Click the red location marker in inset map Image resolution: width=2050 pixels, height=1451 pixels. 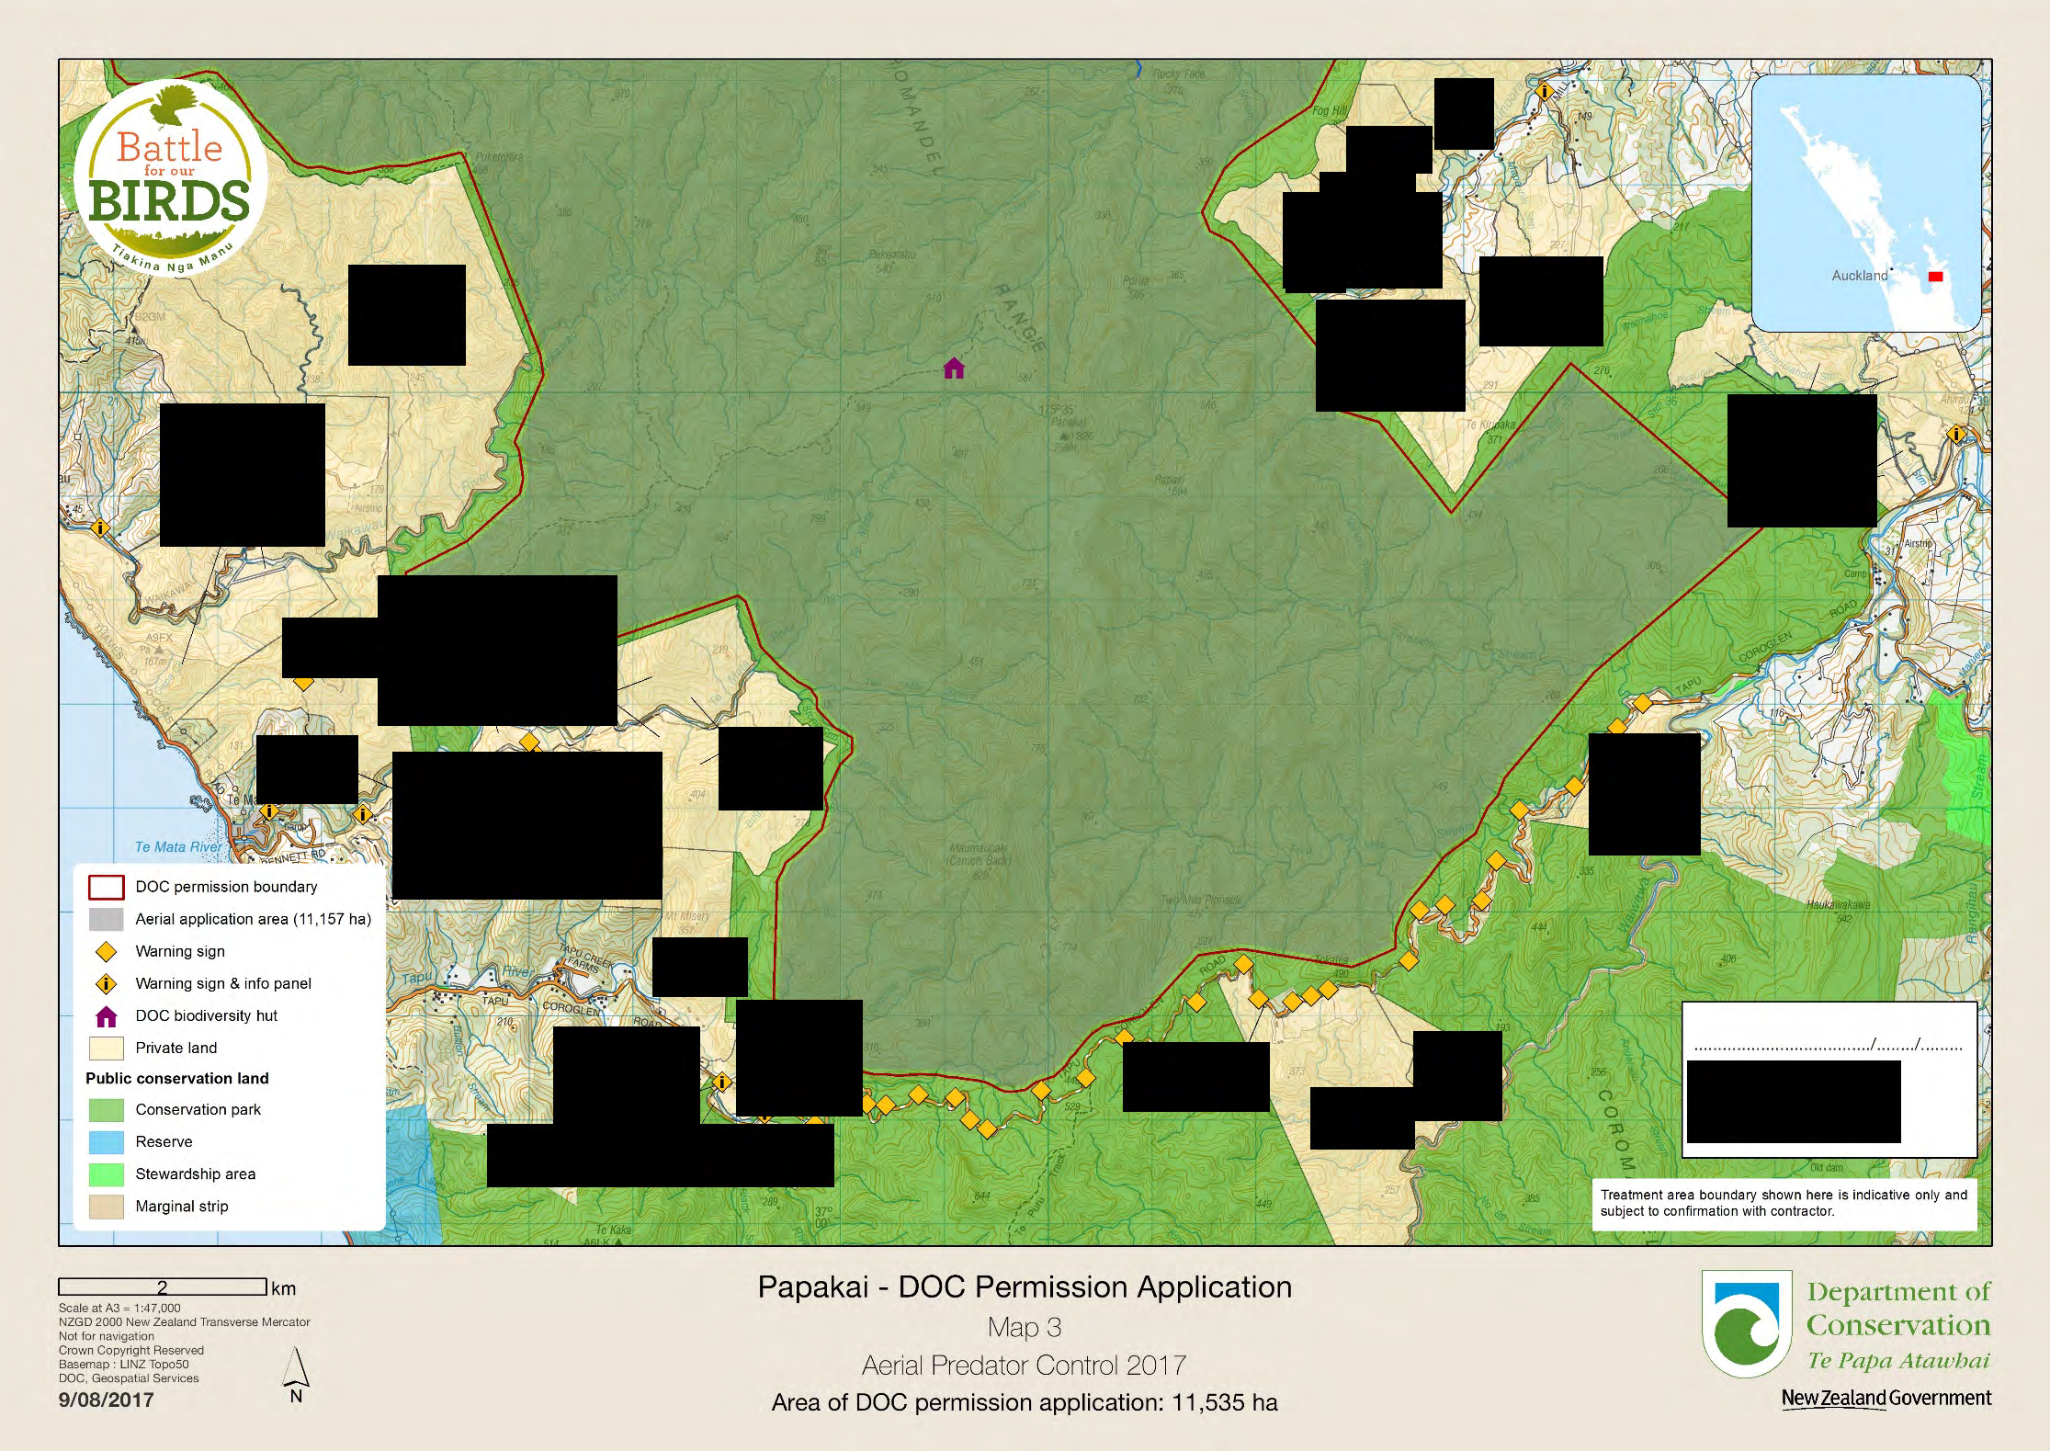1935,277
